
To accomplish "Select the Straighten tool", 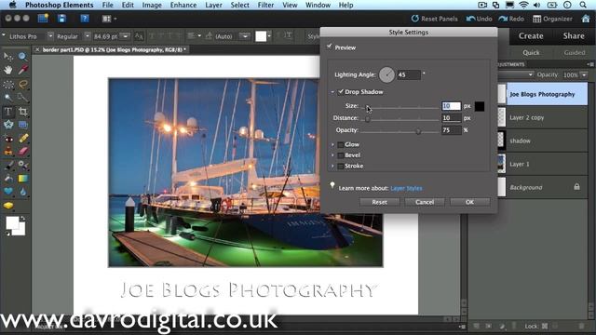I will (22, 125).
